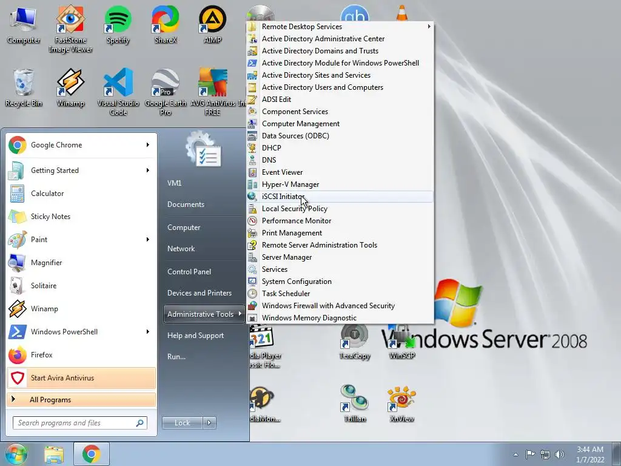Open Windows Explorer from the taskbar

pos(54,454)
